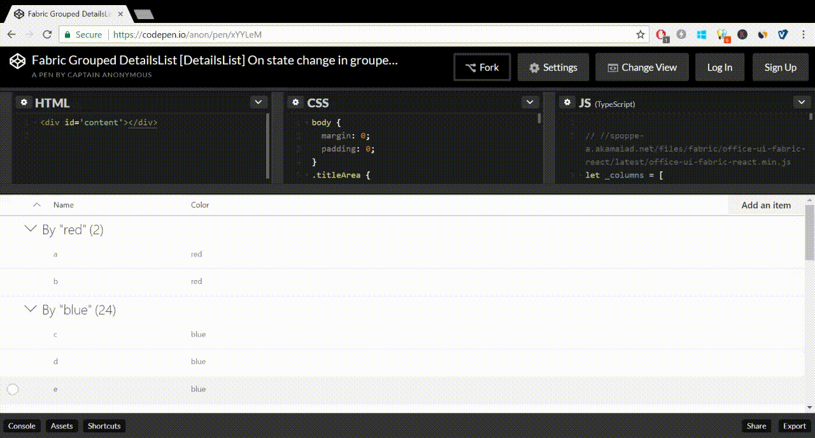Open the CSS panel settings gear
The width and height of the screenshot is (815, 438).
tap(295, 102)
